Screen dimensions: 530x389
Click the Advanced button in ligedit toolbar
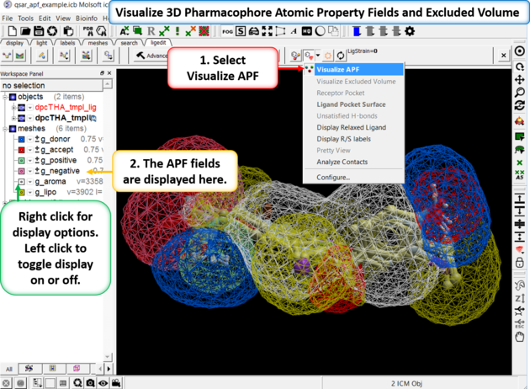pos(153,56)
